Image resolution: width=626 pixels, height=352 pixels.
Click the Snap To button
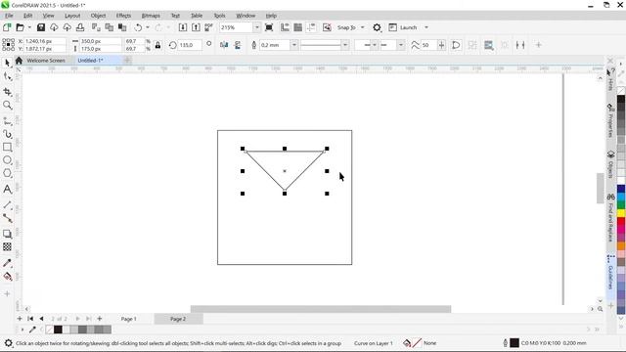(x=346, y=27)
